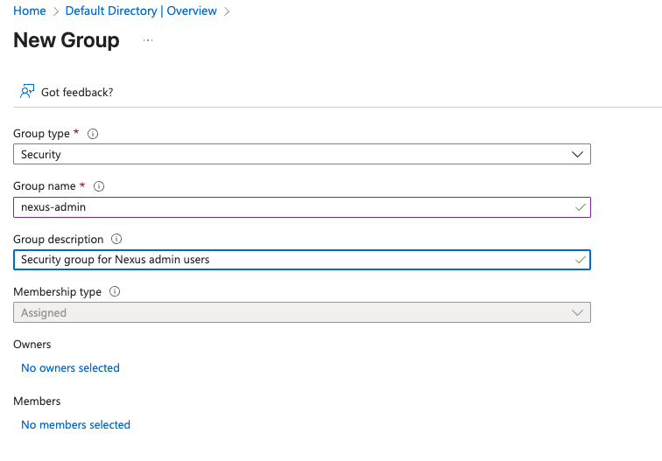
Task: Show info tooltip for Group description
Action: [x=116, y=239]
